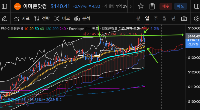Toggle the 5-day moving average

tap(22, 29)
